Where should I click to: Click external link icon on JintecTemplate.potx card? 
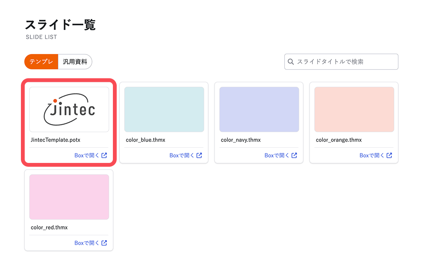pyautogui.click(x=104, y=155)
